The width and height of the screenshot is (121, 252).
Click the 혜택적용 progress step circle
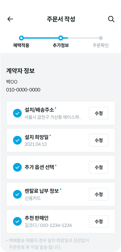tap(21, 38)
